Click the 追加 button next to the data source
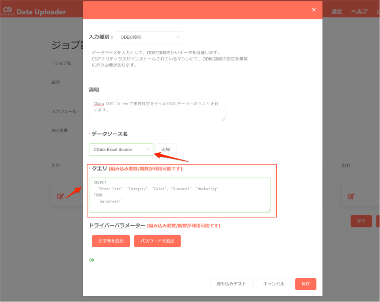380x302 pixels. coord(165,149)
